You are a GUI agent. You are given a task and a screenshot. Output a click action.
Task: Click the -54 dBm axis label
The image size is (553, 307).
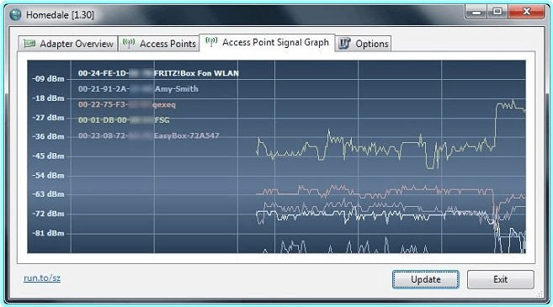pos(48,175)
